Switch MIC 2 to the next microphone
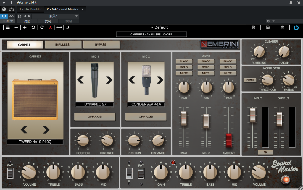303x190 pixels. [x=160, y=80]
